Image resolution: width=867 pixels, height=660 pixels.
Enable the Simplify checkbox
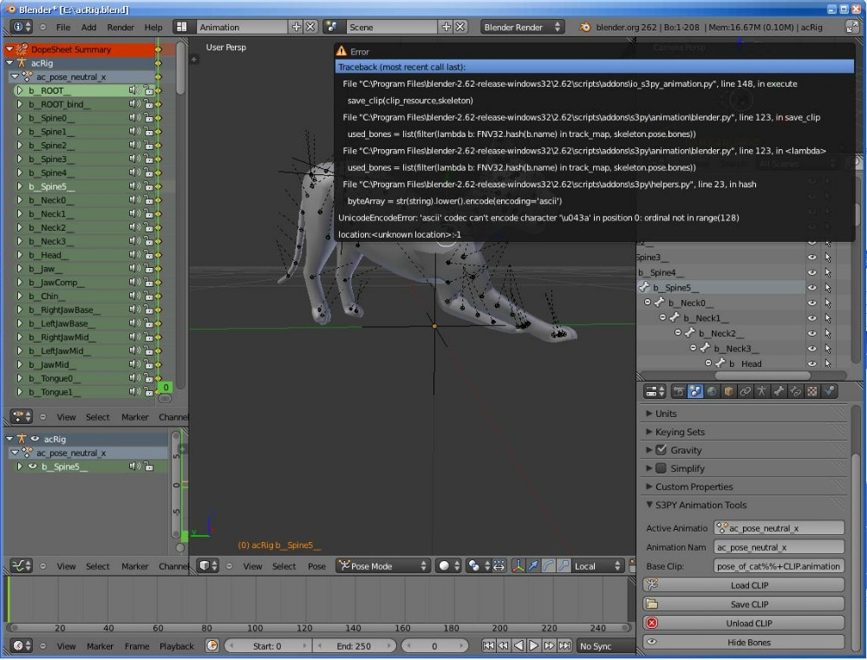661,468
